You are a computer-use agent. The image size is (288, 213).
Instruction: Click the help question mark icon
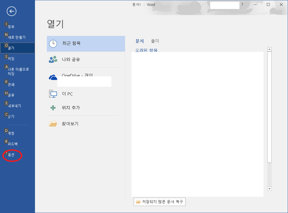coord(242,5)
